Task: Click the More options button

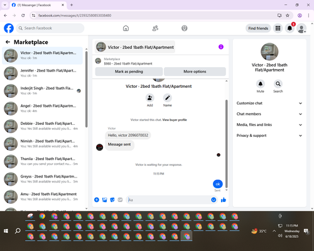Action: point(195,72)
